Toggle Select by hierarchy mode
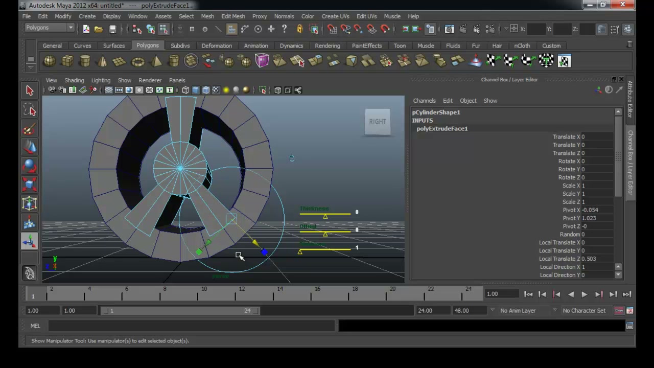 [137, 29]
